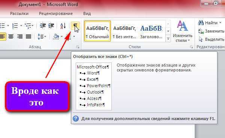Open Абзац paragraph dialog launcher
225x138 pixels.
coord(78,47)
